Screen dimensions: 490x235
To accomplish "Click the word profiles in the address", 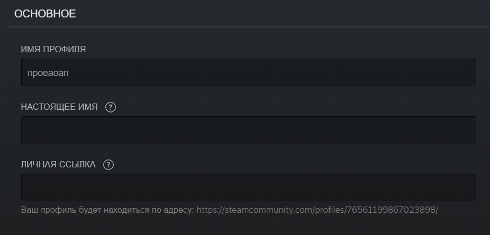I will tap(329, 210).
